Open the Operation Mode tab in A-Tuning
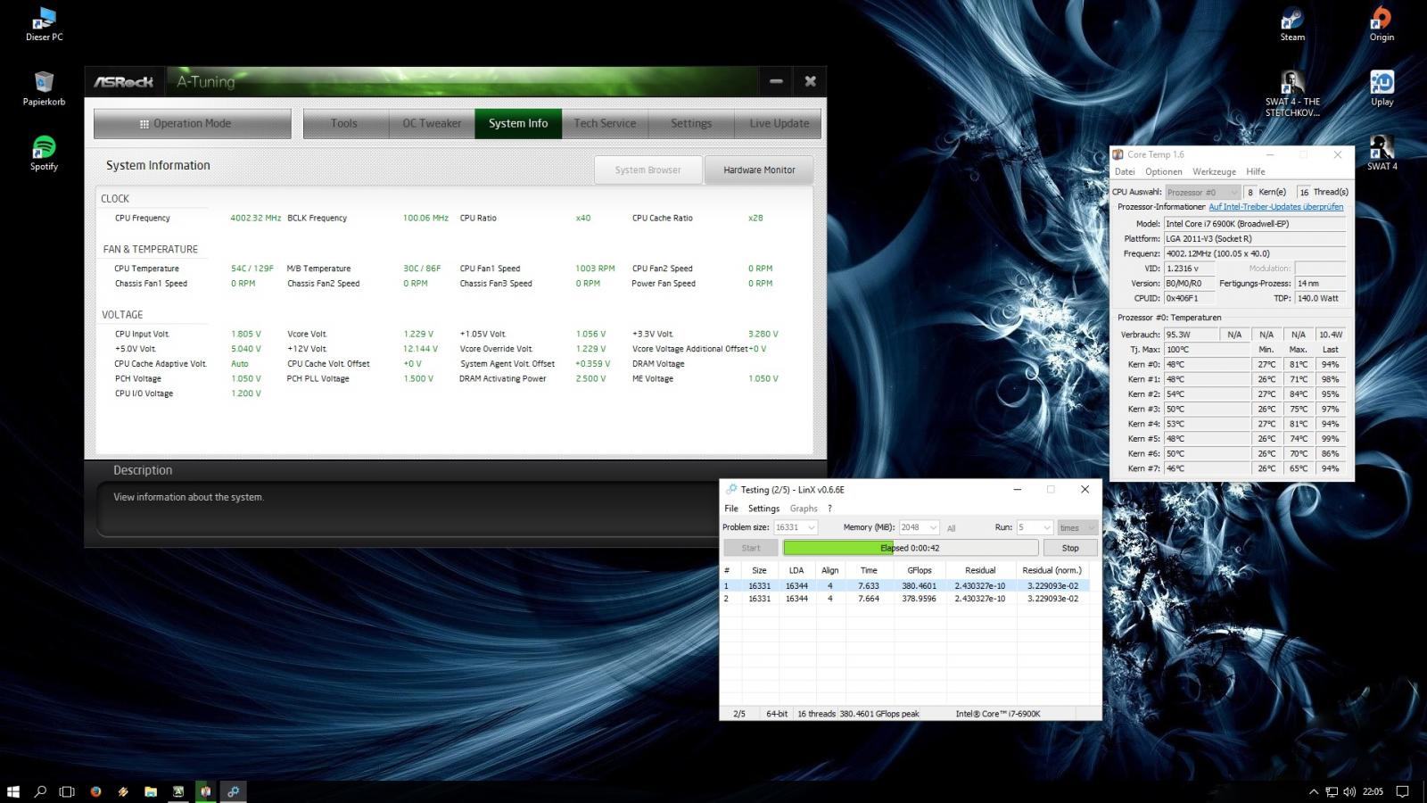Image resolution: width=1427 pixels, height=803 pixels. point(193,123)
